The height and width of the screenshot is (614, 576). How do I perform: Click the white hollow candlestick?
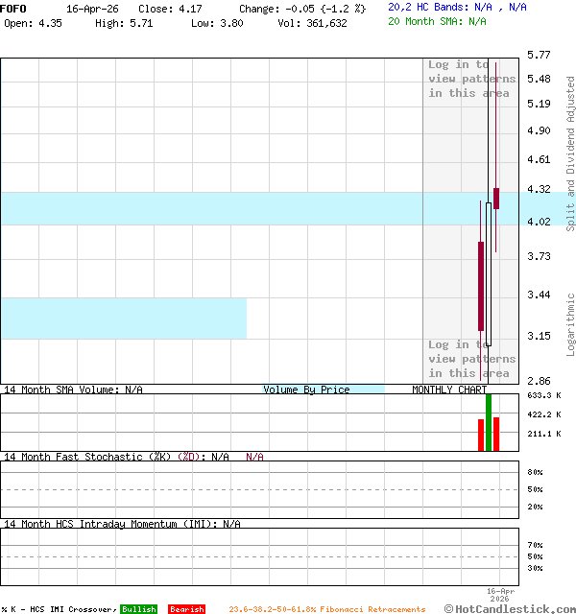(x=489, y=273)
